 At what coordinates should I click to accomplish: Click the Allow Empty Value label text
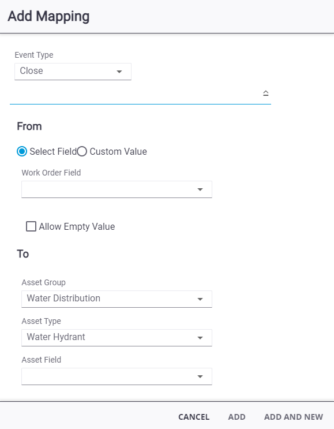pyautogui.click(x=77, y=226)
